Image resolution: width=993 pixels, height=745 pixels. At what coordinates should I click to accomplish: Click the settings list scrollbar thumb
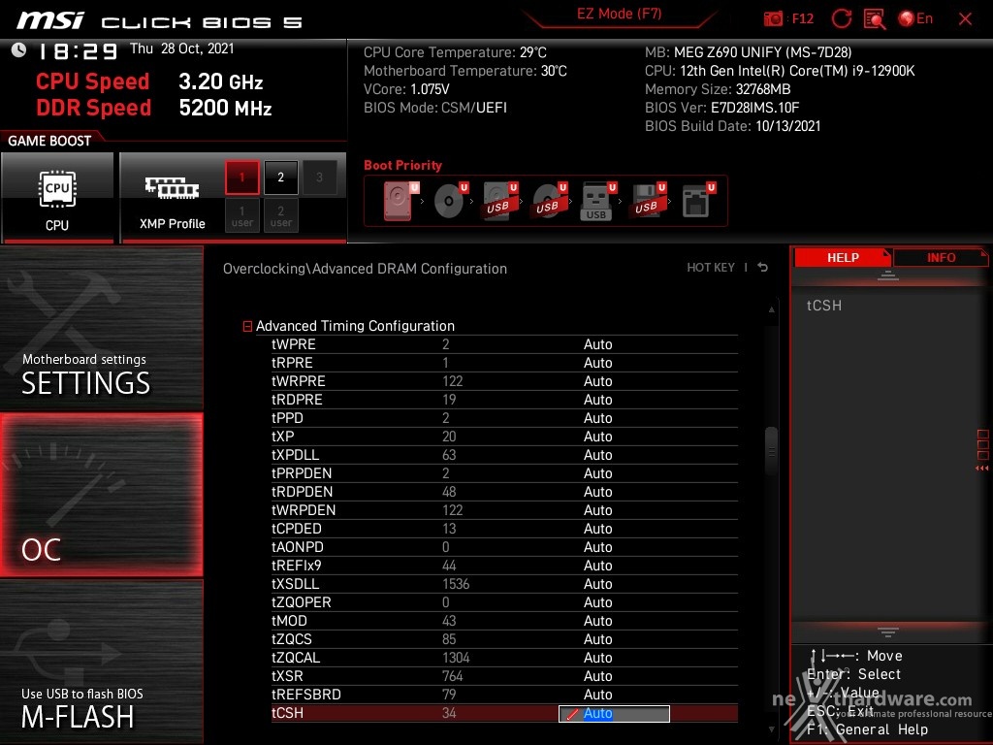771,451
